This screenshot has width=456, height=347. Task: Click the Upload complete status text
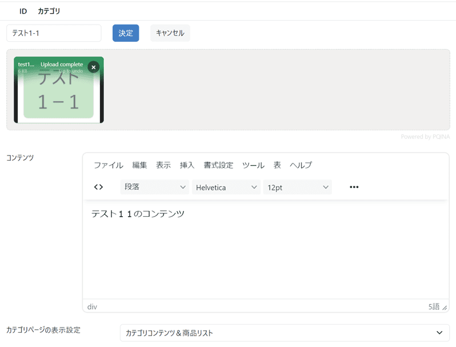pos(62,64)
